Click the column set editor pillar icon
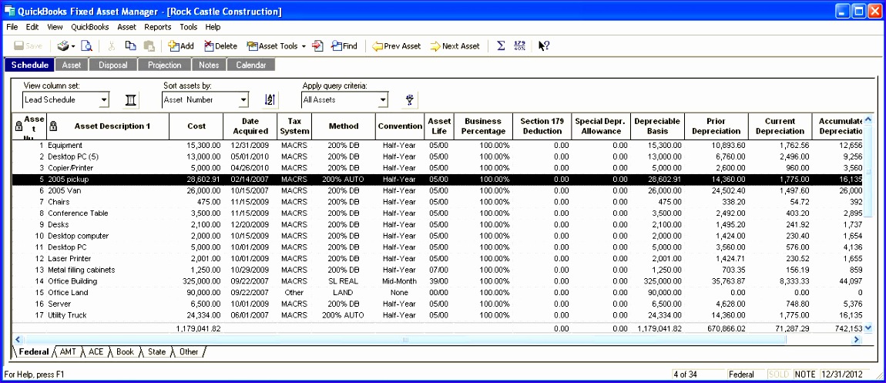Screen dimensions: 886x383 coord(130,100)
